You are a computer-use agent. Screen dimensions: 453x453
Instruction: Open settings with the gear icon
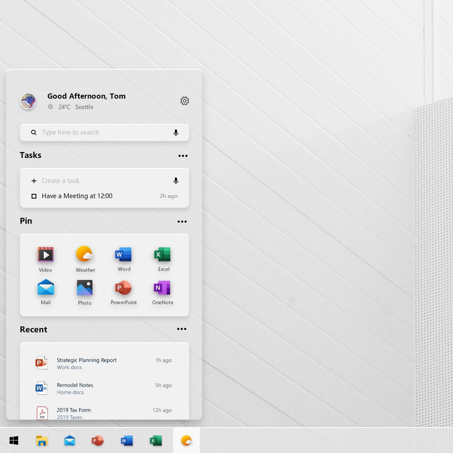(x=185, y=101)
